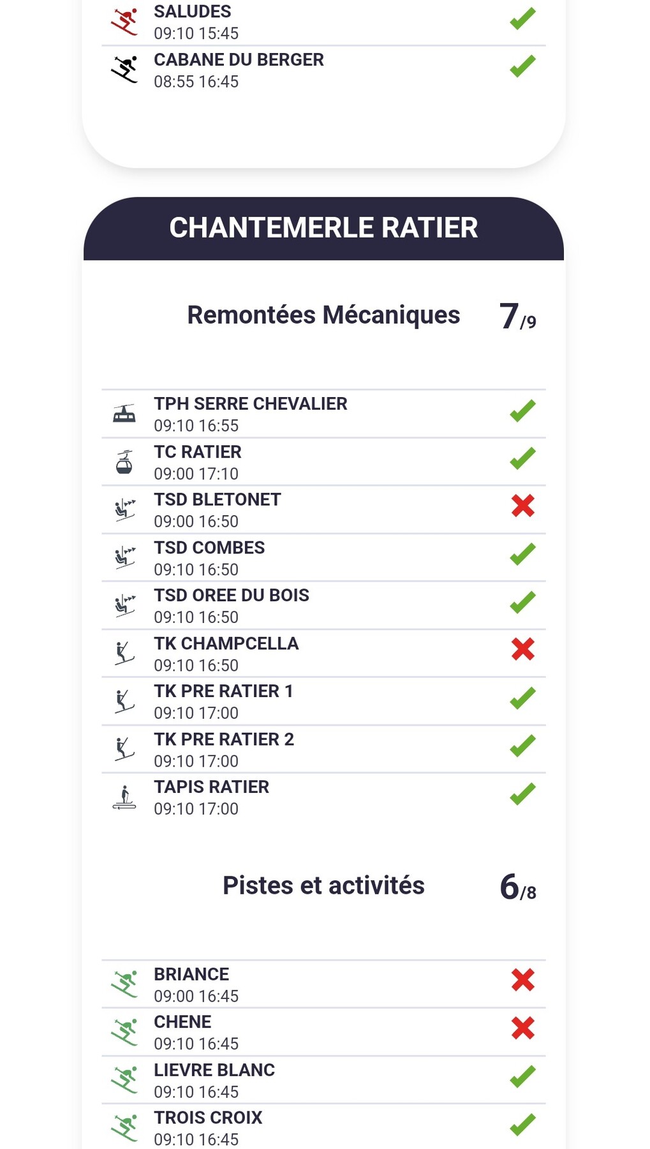Select the TROIS CROIX piste entry

tap(208, 1127)
